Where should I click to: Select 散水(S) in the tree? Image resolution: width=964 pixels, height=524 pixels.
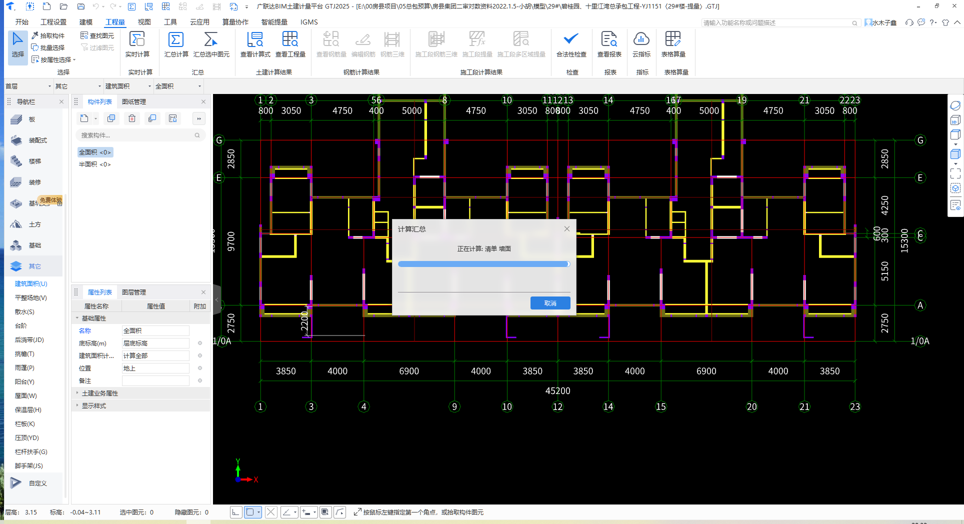tap(24, 311)
